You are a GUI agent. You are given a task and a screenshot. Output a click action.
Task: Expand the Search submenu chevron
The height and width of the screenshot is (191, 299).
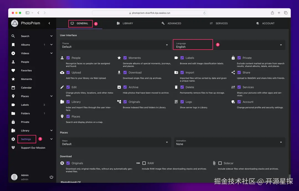(x=51, y=36)
